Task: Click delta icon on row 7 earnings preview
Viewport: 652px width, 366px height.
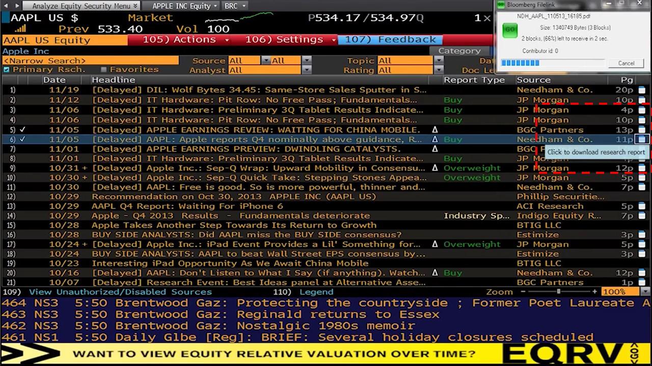Action: click(435, 149)
